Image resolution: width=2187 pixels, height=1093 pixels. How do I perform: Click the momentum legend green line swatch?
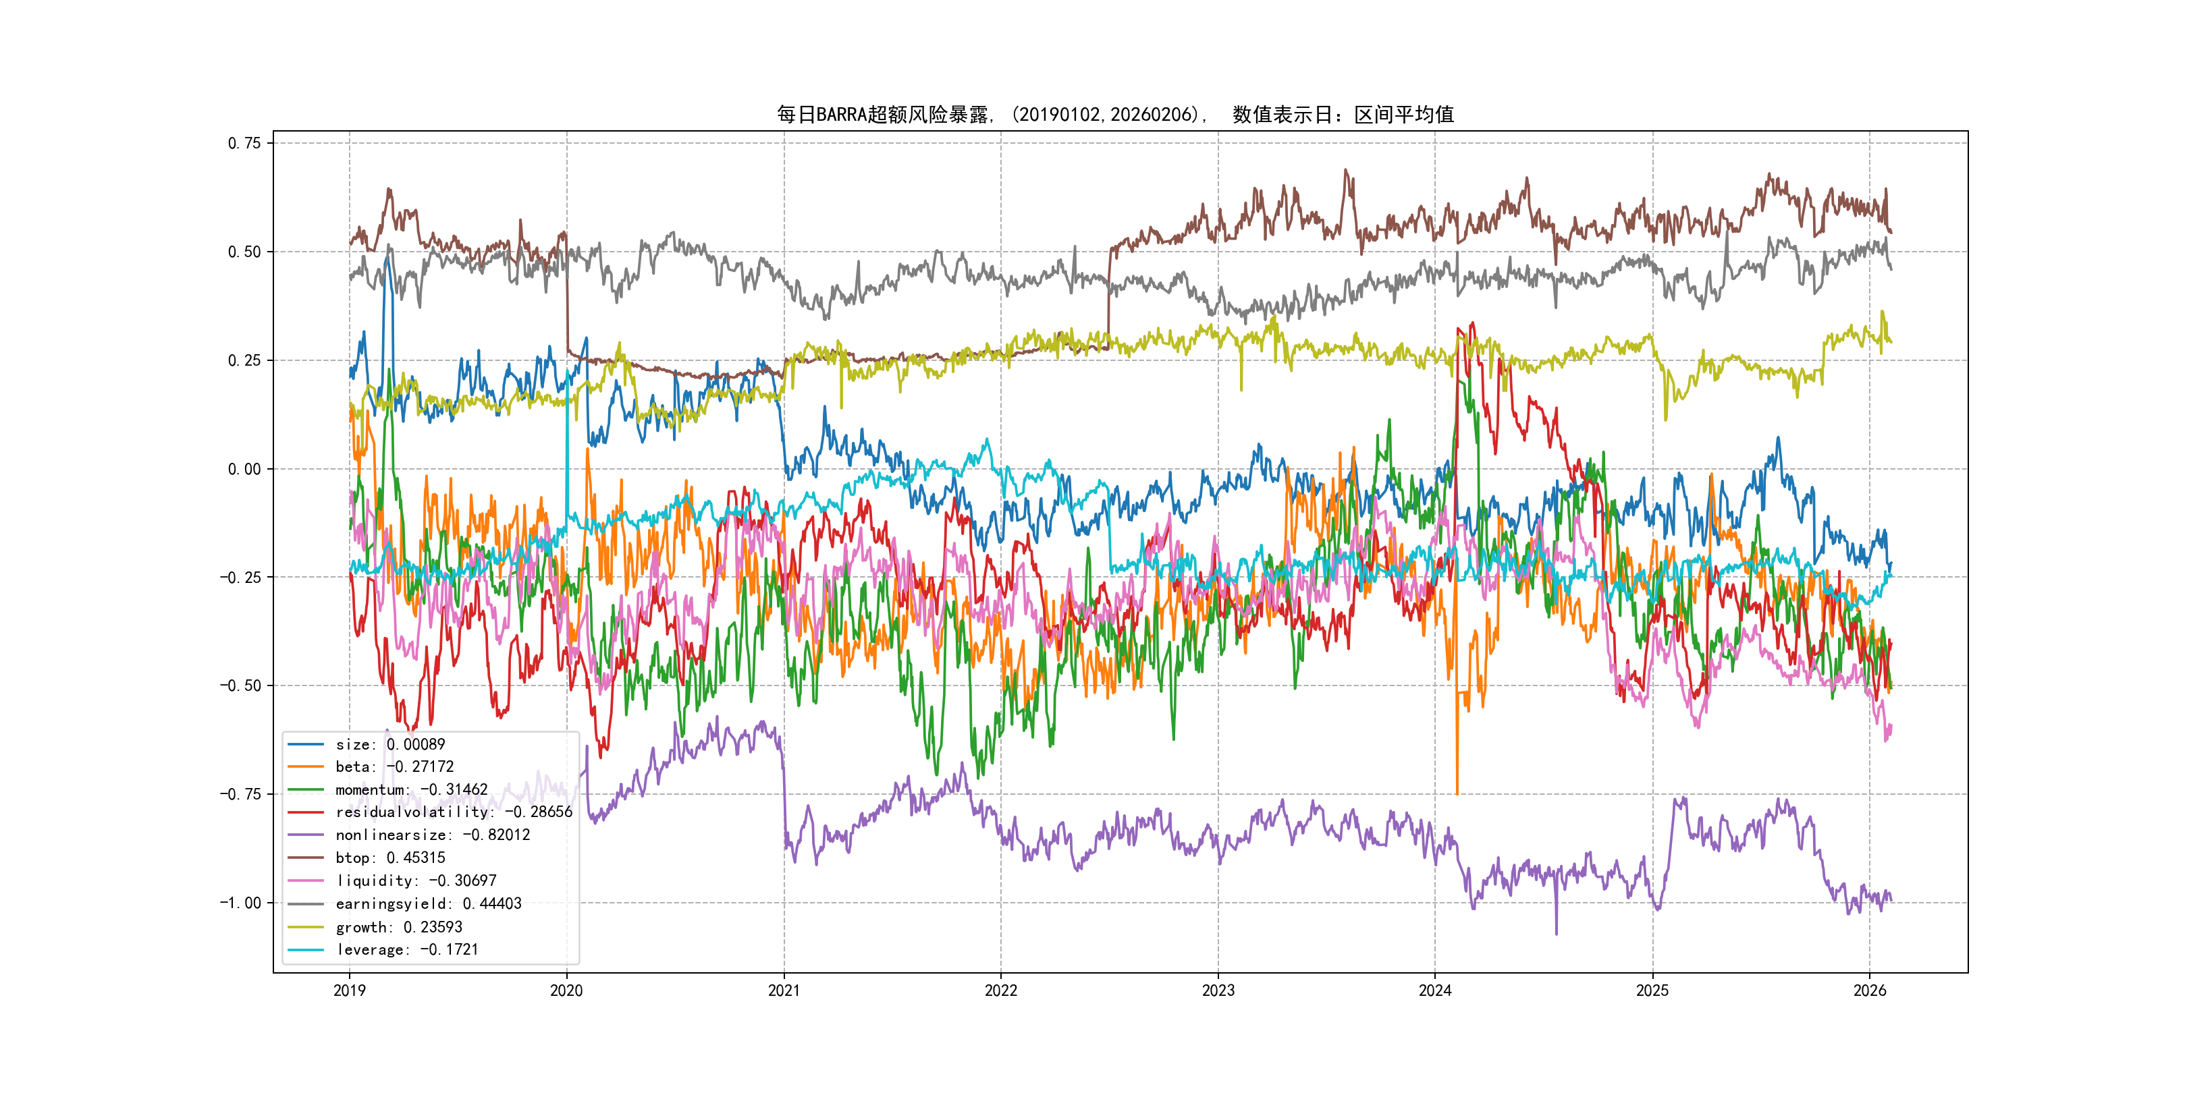(x=306, y=790)
